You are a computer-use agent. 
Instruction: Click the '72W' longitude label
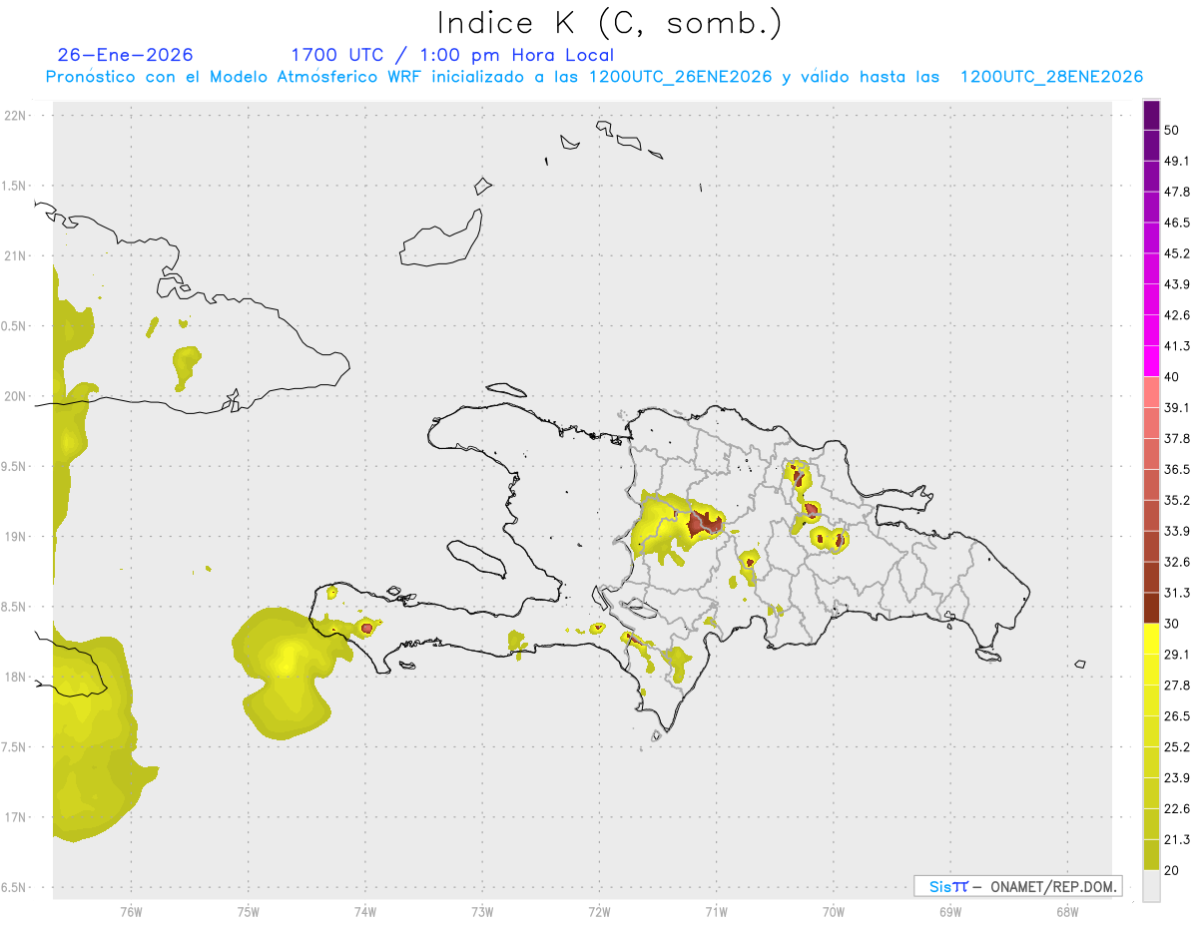599,912
